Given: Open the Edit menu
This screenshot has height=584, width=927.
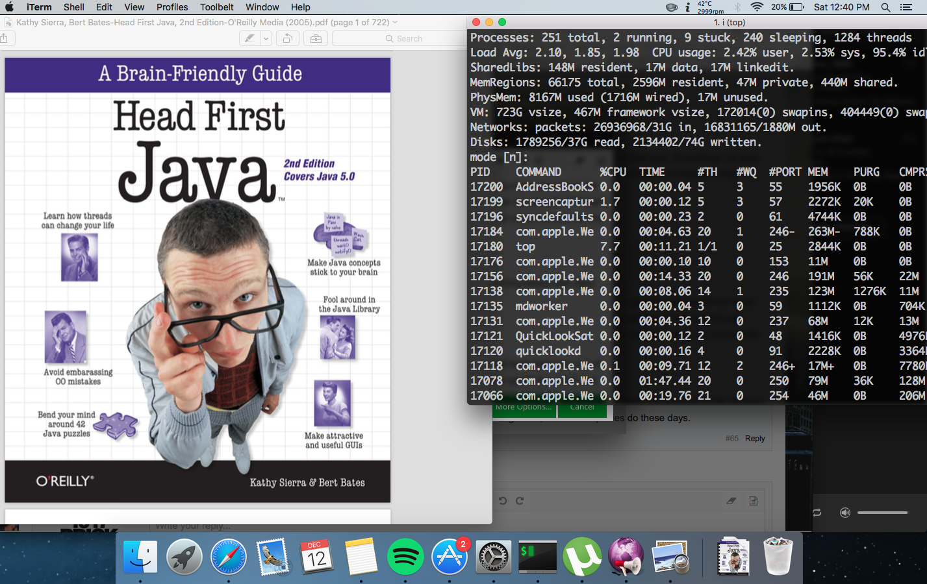Looking at the screenshot, I should click(x=104, y=7).
